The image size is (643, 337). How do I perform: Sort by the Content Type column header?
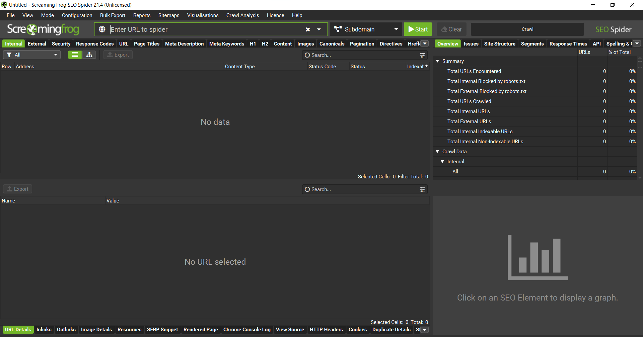[265, 67]
